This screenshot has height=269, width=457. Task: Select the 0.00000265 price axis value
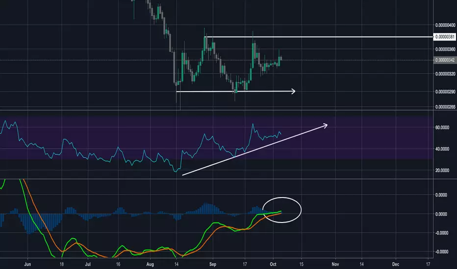[445, 107]
